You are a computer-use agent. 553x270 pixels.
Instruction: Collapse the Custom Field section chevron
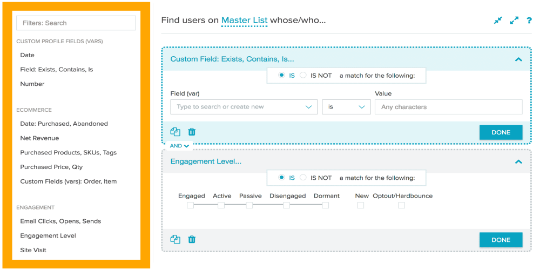pyautogui.click(x=518, y=59)
